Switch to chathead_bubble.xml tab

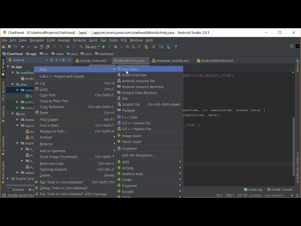[173, 61]
